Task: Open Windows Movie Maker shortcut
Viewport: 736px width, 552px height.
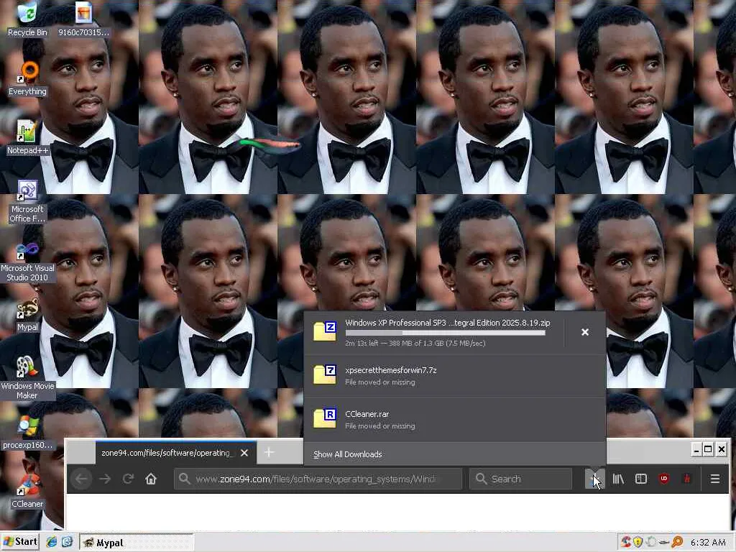Action: pos(27,378)
